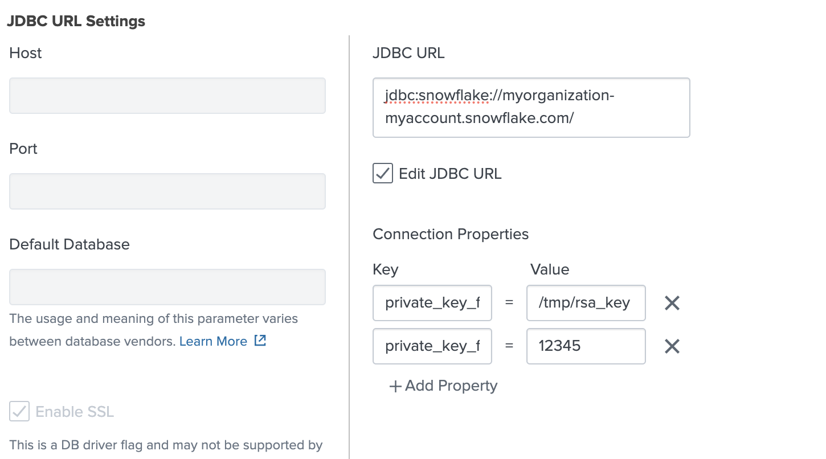Click the external link icon after Learn More
826x459 pixels.
coord(260,340)
